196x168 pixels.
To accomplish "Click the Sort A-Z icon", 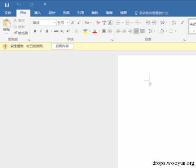I will 174,23.
